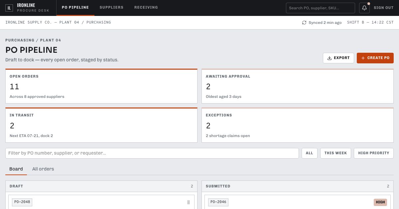This screenshot has width=399, height=209.
Task: Click the breadcrumb Ironline Supply Co. Plant 04
Action: coord(58,23)
